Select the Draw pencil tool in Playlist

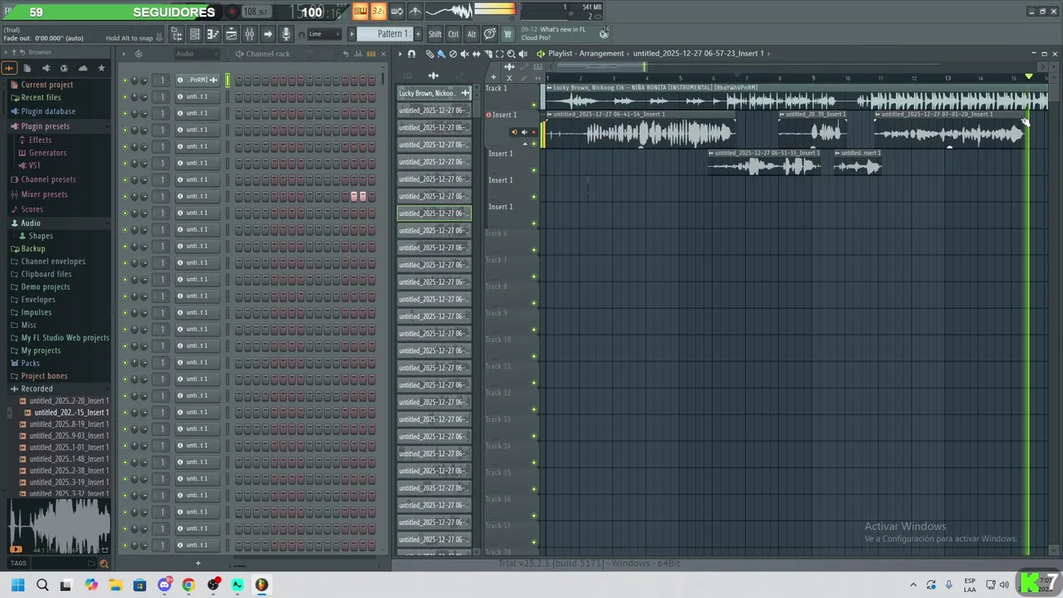click(x=429, y=54)
